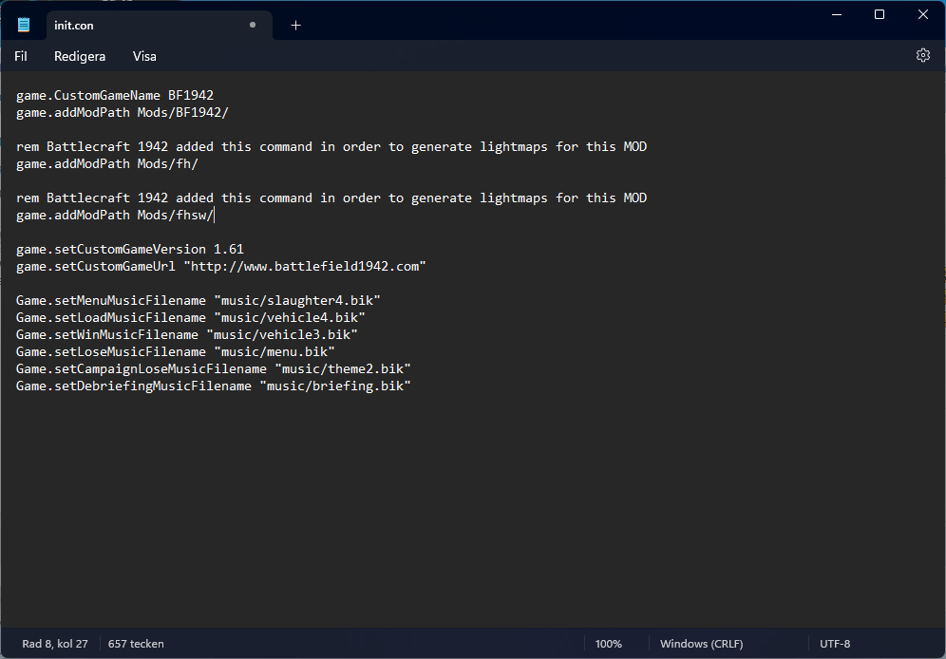Image resolution: width=946 pixels, height=659 pixels.
Task: Open the Fil menu
Action: [x=21, y=56]
